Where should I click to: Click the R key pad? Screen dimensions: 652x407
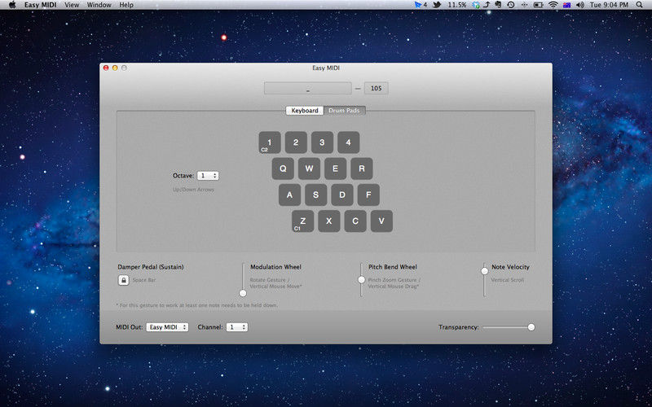(x=362, y=168)
